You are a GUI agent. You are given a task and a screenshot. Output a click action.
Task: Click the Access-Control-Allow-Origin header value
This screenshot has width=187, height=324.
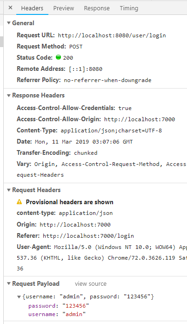140,119
